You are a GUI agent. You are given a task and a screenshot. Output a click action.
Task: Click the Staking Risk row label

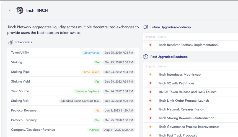[20, 101]
